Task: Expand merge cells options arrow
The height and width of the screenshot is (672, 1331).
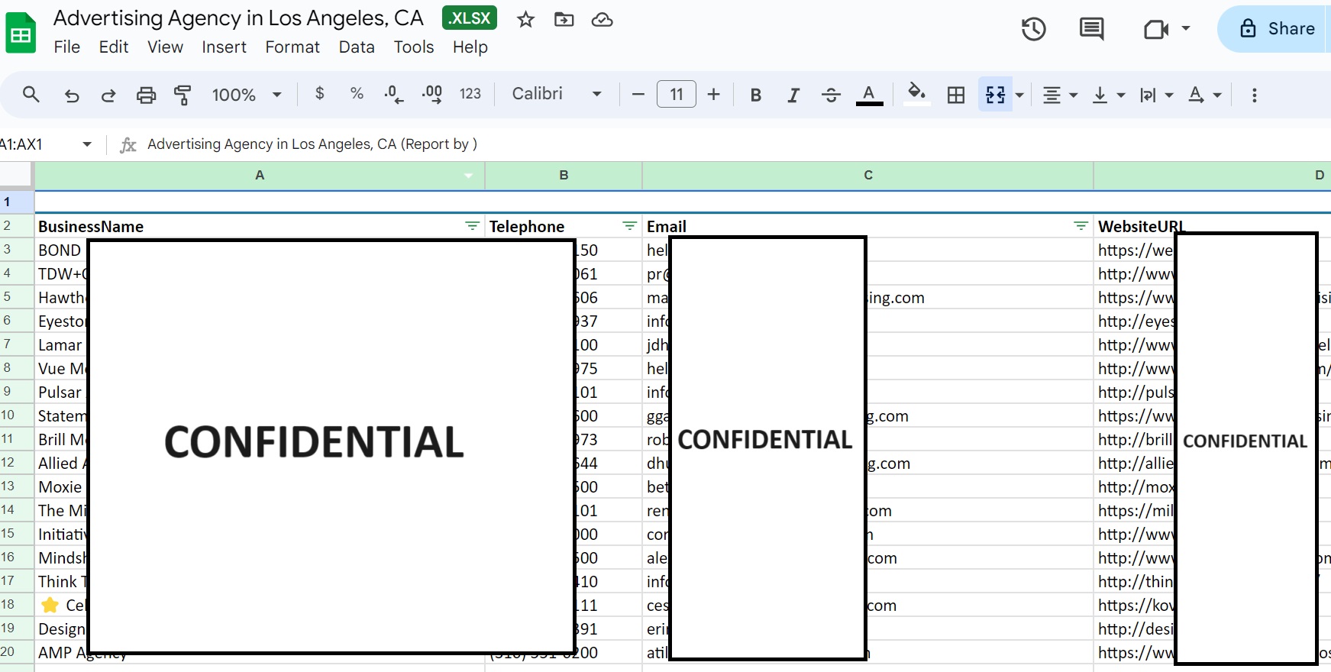Action: [1019, 95]
